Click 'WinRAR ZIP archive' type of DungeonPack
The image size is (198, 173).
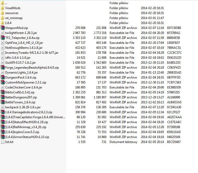[x=123, y=77]
